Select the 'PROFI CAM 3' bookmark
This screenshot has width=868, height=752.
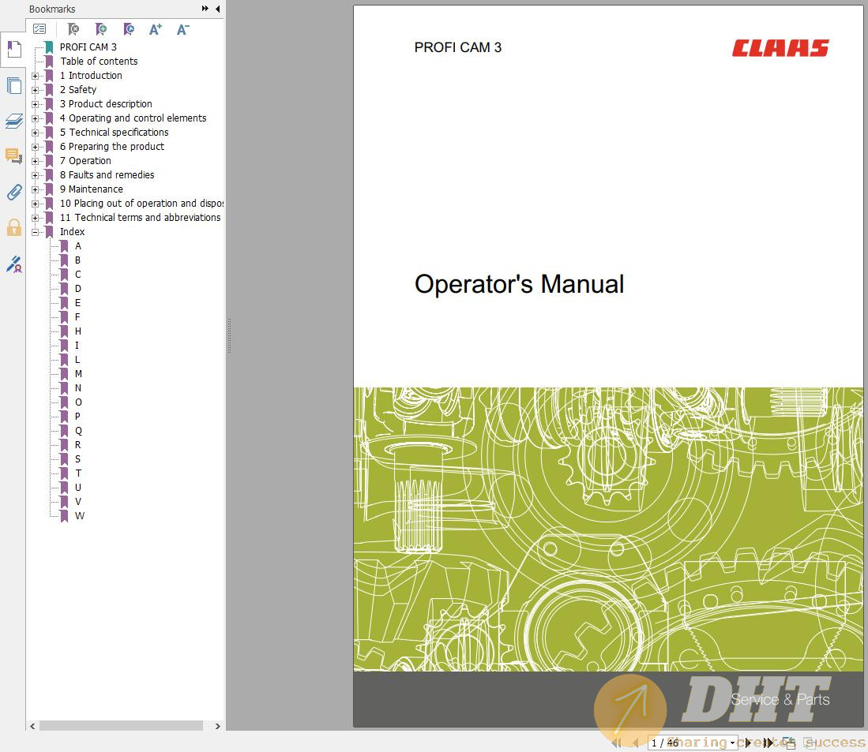[x=88, y=47]
